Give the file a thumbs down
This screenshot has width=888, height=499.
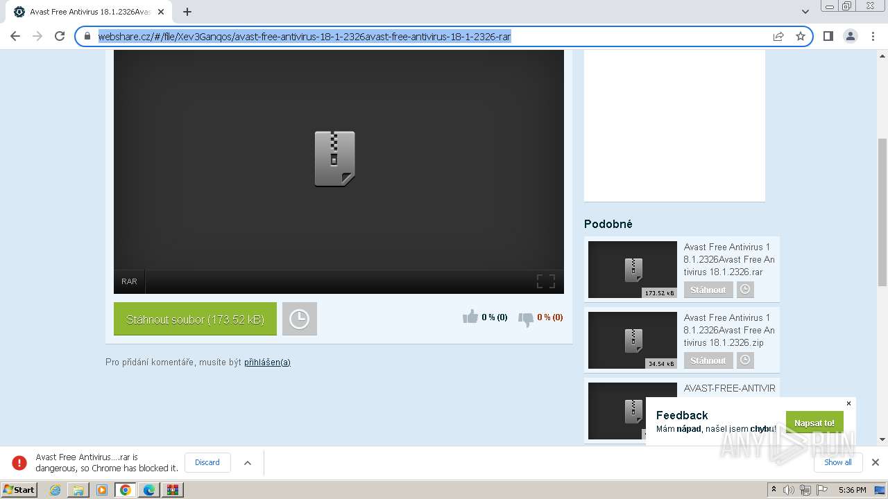[x=526, y=319]
